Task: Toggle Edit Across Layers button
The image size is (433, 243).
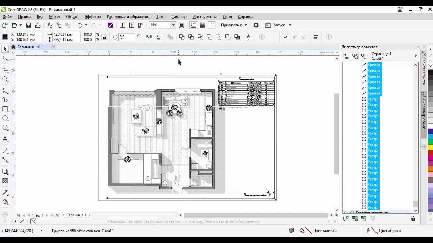Action: click(355, 56)
